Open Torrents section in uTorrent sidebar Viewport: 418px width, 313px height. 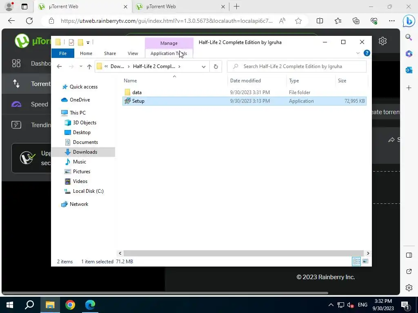tap(27, 84)
